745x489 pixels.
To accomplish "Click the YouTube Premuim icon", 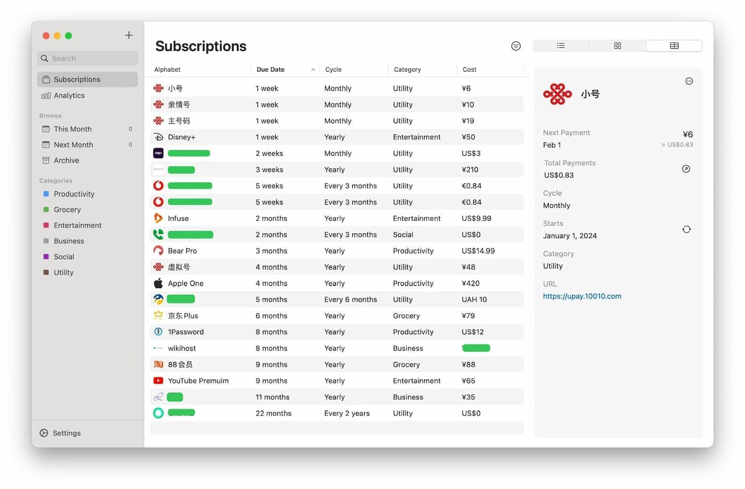I will click(x=159, y=381).
